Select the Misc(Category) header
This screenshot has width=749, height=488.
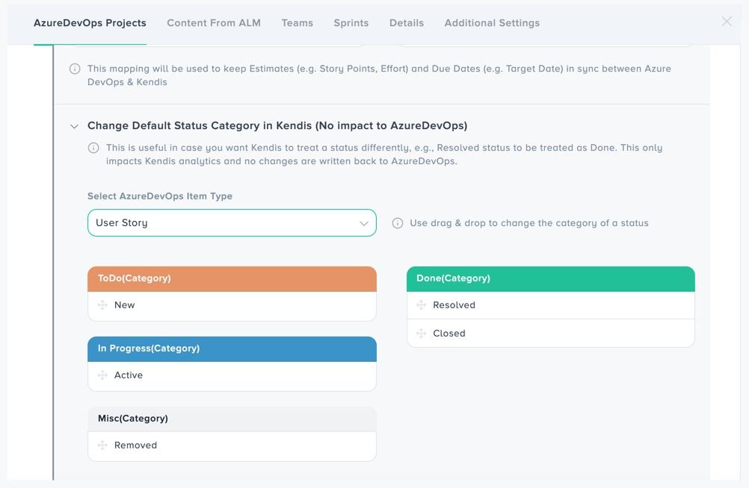pos(232,419)
